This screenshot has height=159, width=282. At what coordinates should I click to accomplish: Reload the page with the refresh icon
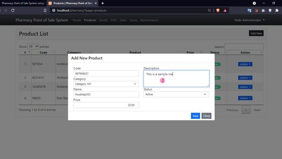click(13, 11)
